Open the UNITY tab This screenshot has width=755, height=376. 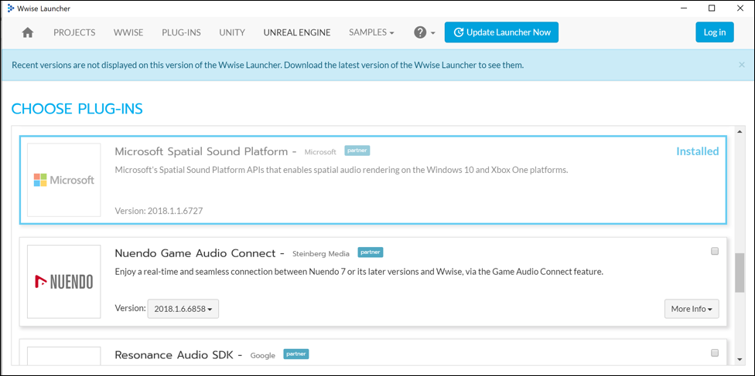coord(232,32)
